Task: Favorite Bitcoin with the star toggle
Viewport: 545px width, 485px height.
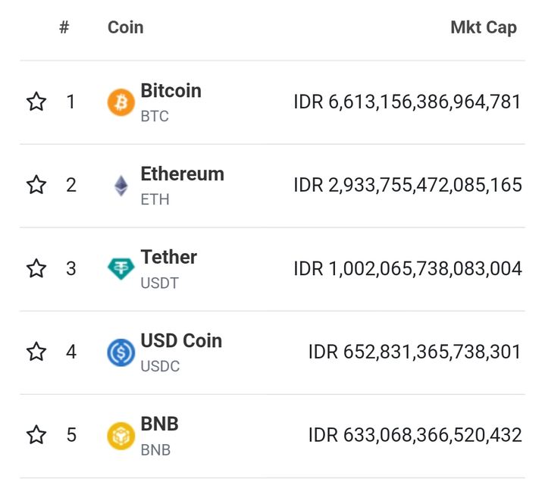Action: tap(36, 102)
